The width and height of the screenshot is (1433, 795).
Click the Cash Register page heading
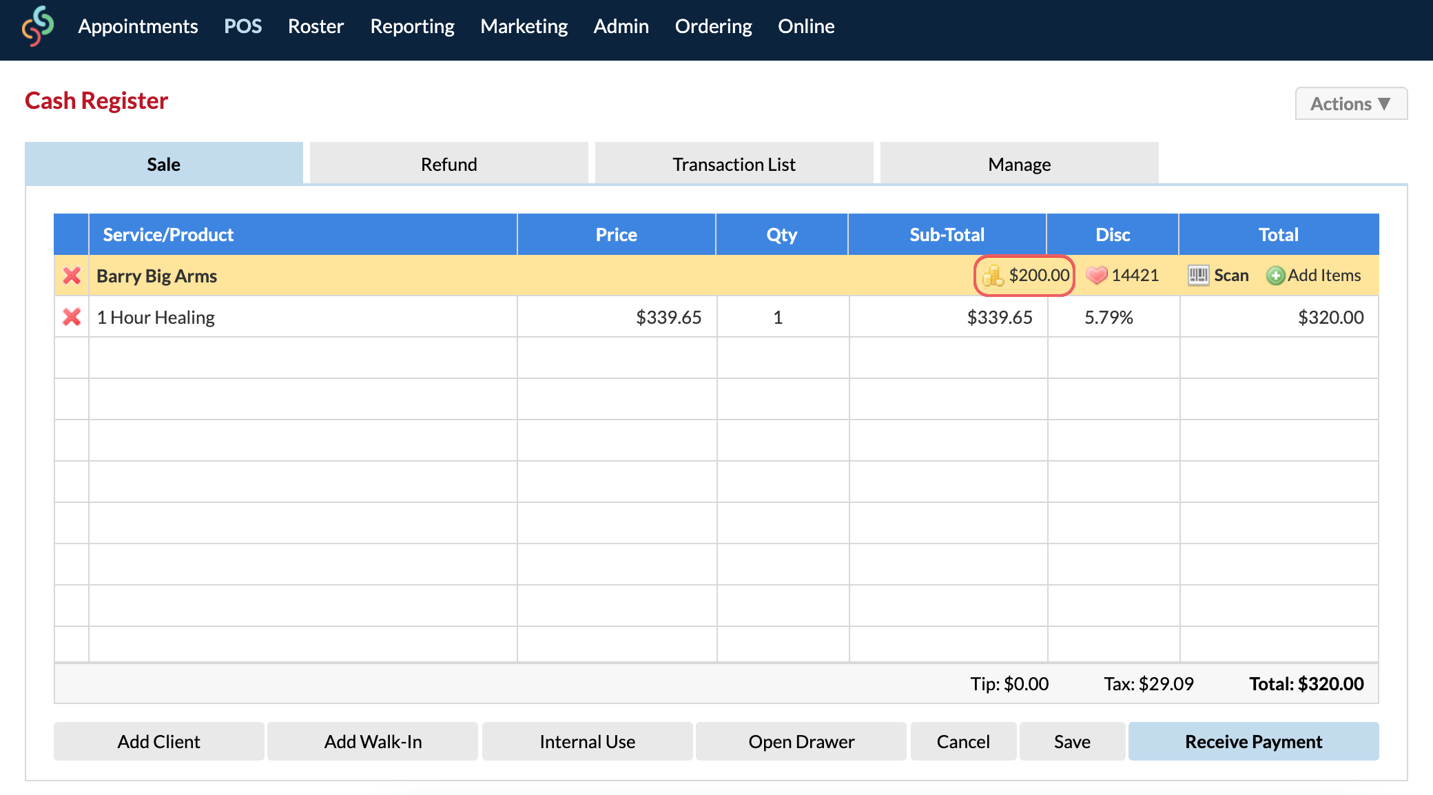coord(96,101)
